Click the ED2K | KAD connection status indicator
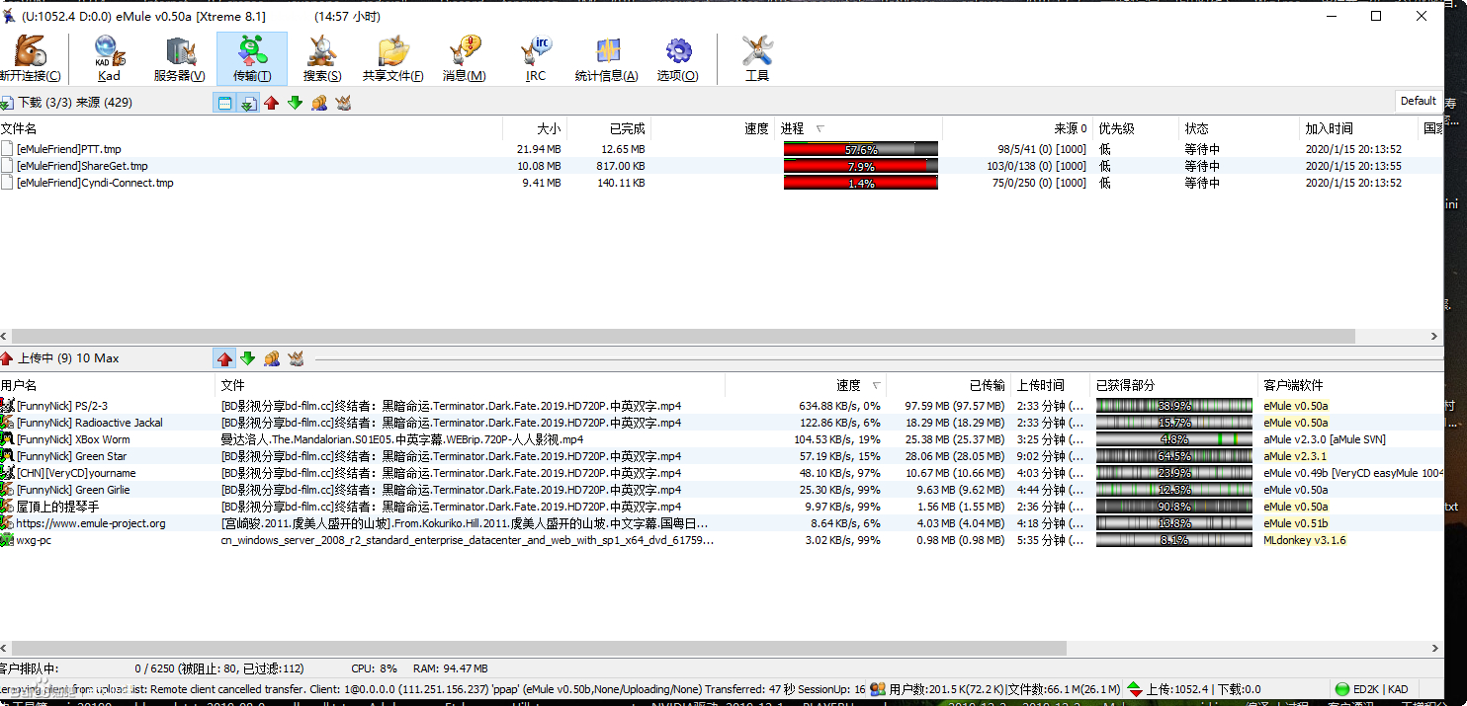1467x706 pixels. (x=1371, y=689)
